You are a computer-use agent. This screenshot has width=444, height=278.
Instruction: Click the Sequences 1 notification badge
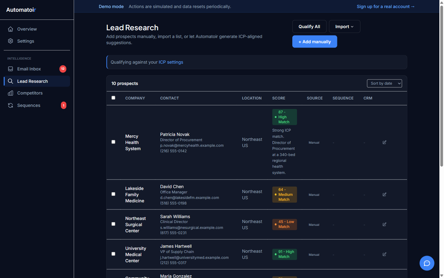[64, 105]
